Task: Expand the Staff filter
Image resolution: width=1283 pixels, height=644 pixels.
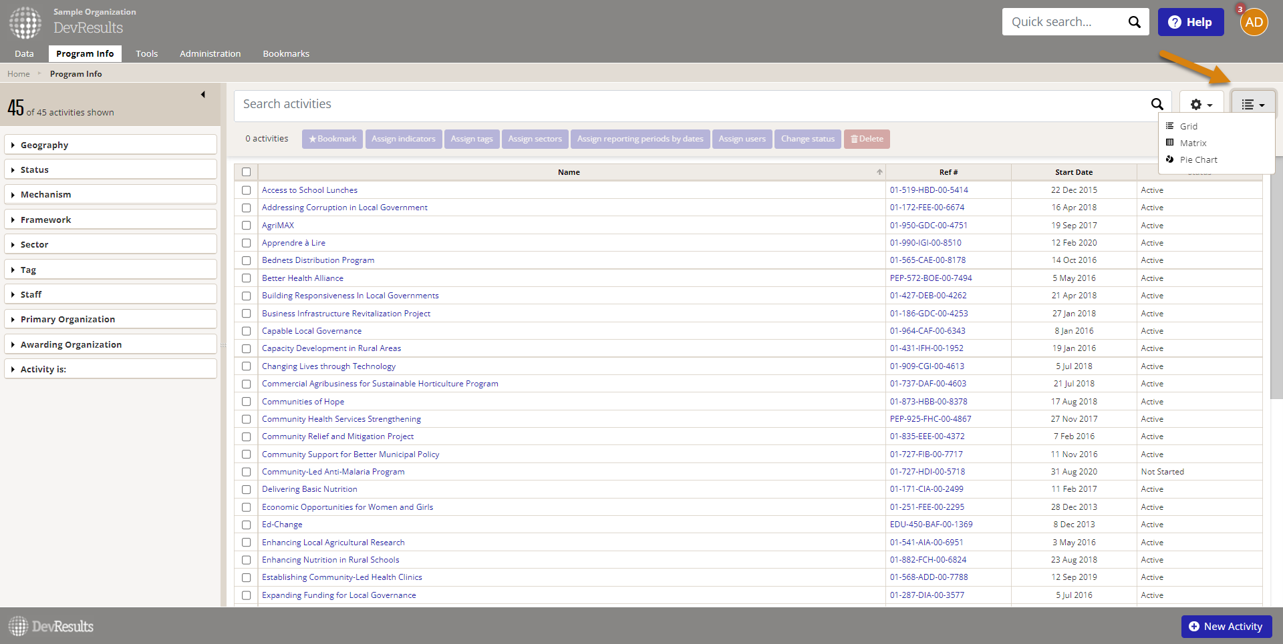Action: (110, 294)
